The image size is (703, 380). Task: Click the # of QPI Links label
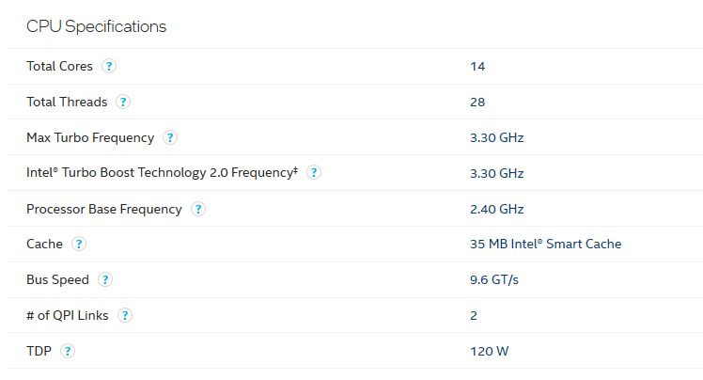pos(68,316)
